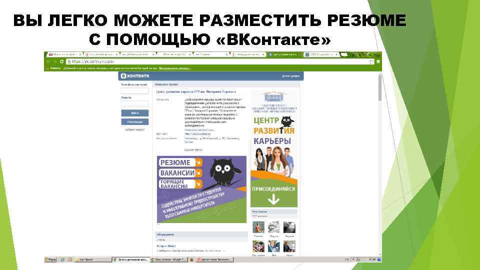Screen dimensions: 480x270
Task: Open the second Chrome taskbar window
Action: tap(169, 259)
